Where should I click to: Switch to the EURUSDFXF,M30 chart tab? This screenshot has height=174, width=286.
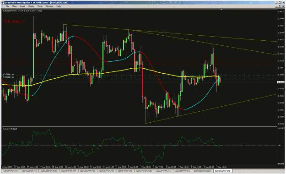(x=49, y=171)
